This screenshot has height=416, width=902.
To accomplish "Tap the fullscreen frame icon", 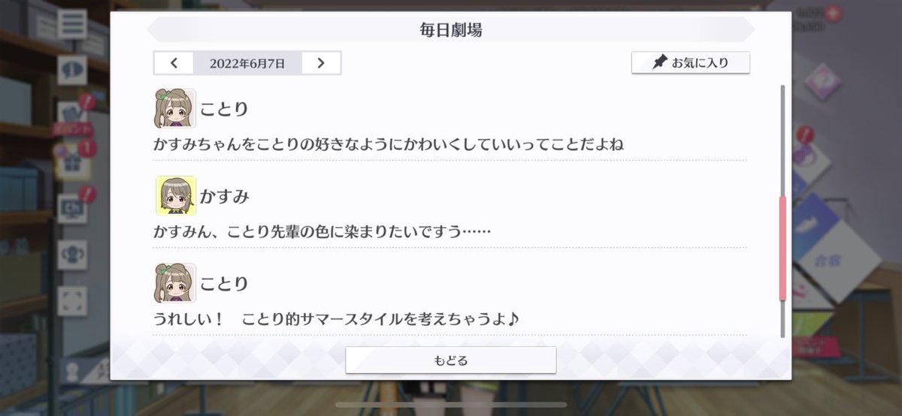I will [73, 300].
